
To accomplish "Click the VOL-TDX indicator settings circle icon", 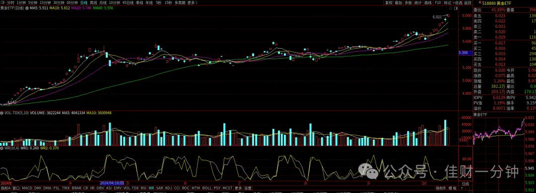I will [x=2, y=113].
